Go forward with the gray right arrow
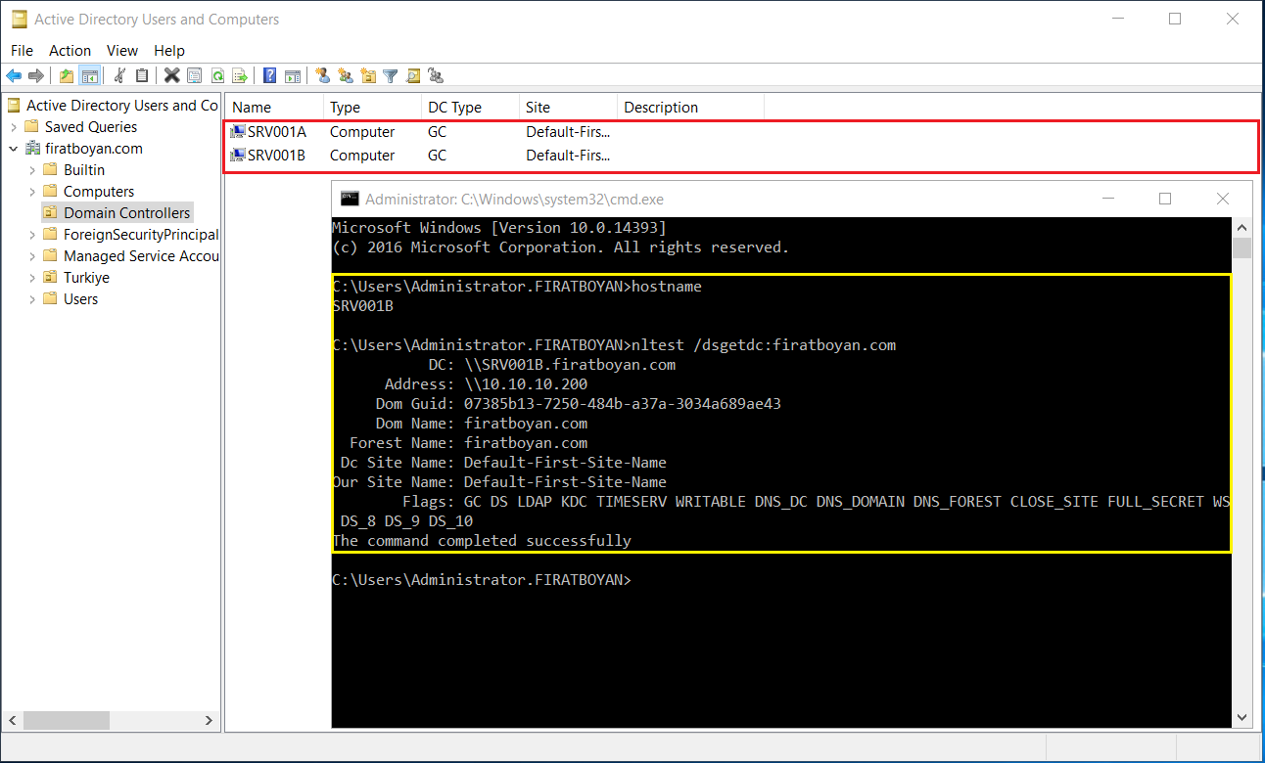Image resolution: width=1265 pixels, height=763 pixels. click(36, 75)
